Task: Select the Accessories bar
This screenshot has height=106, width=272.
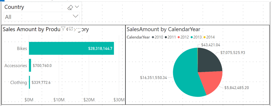Action: click(30, 65)
